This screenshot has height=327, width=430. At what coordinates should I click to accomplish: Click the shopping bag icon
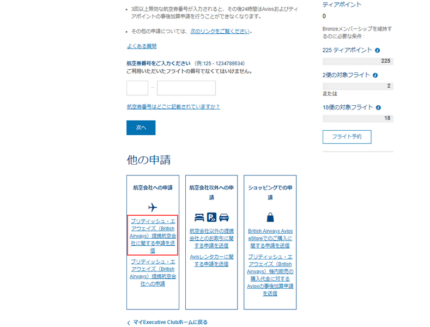pyautogui.click(x=270, y=217)
